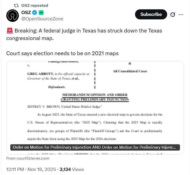Subscribe to OSZ

click(x=151, y=14)
